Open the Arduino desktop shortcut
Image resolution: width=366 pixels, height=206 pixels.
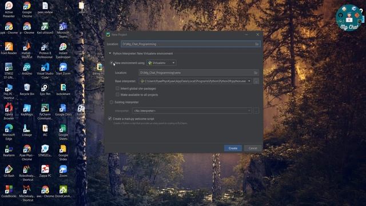(27, 69)
